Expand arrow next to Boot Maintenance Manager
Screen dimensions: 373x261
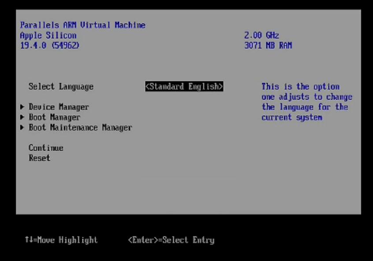point(22,128)
